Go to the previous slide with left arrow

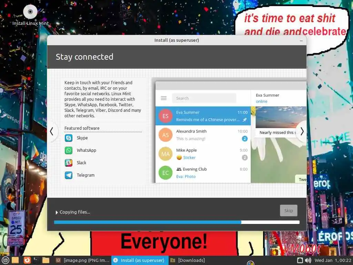click(x=52, y=131)
